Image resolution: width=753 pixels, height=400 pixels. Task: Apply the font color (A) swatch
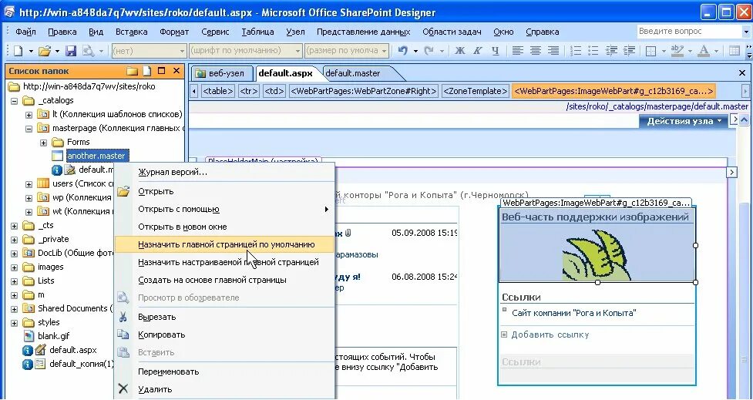tap(704, 50)
